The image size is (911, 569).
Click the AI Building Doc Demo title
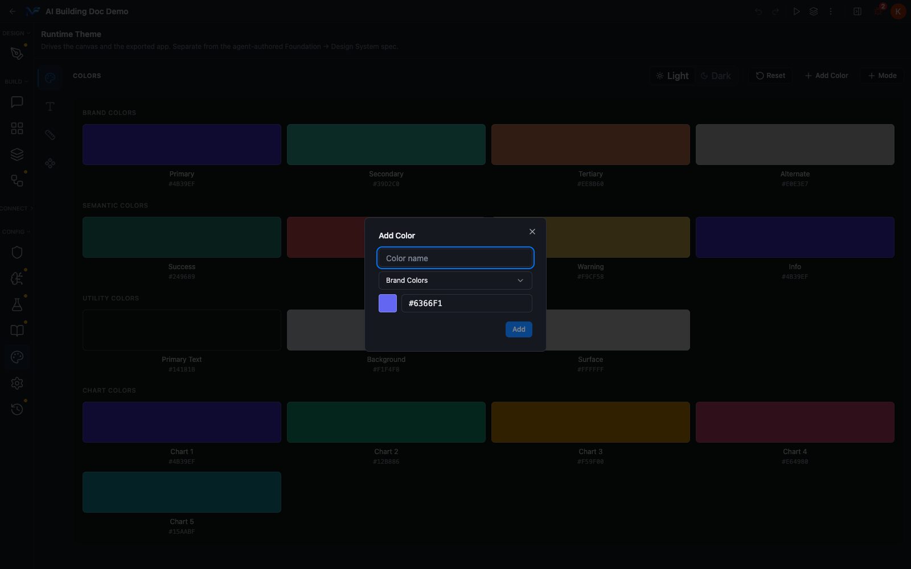click(x=87, y=11)
